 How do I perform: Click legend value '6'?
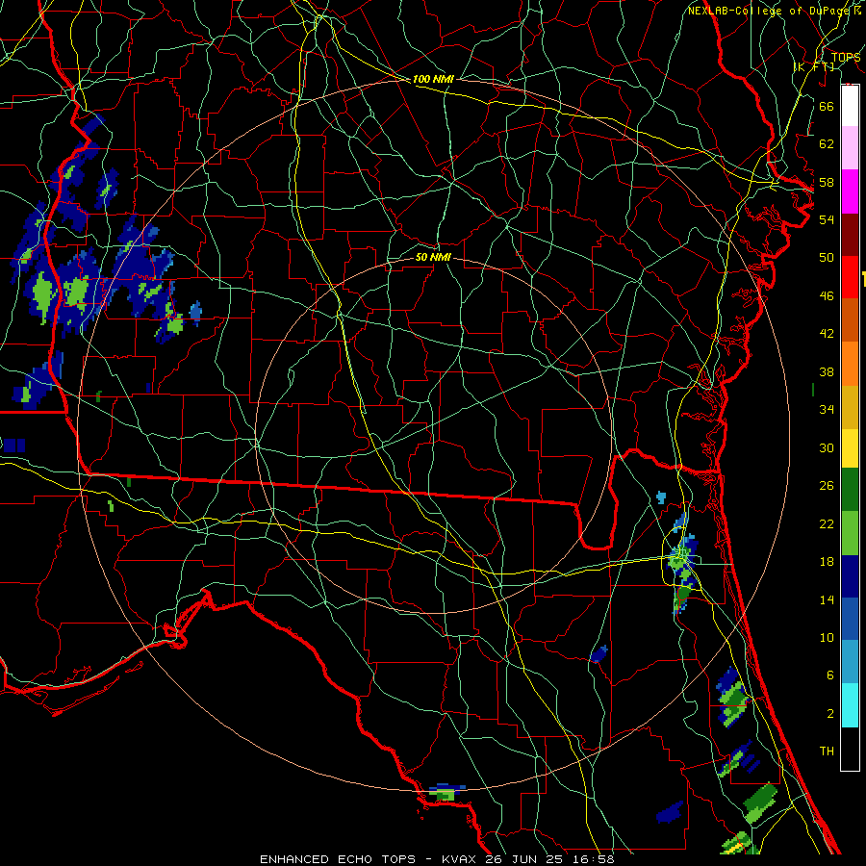[x=829, y=675]
